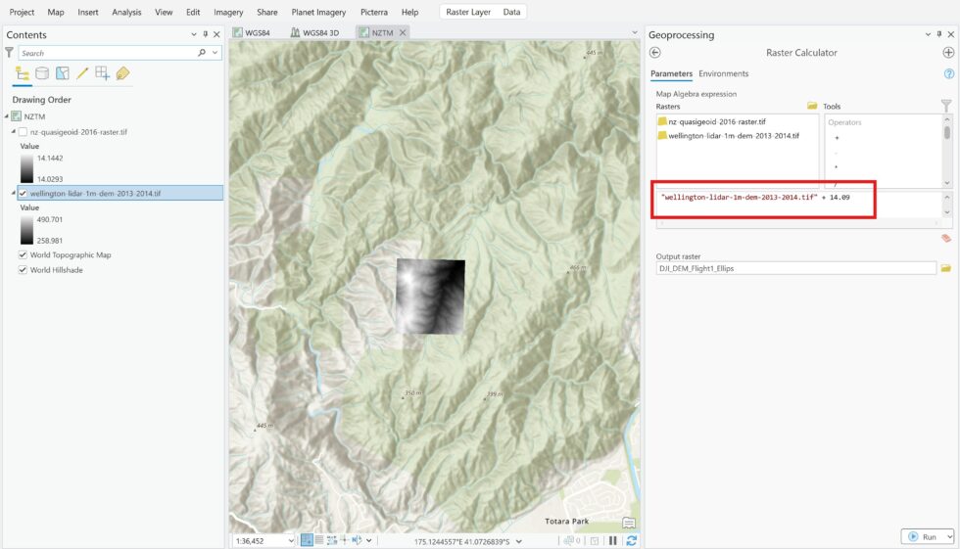960x549 pixels.
Task: Open the coordinate display dropdown
Action: coord(519,542)
